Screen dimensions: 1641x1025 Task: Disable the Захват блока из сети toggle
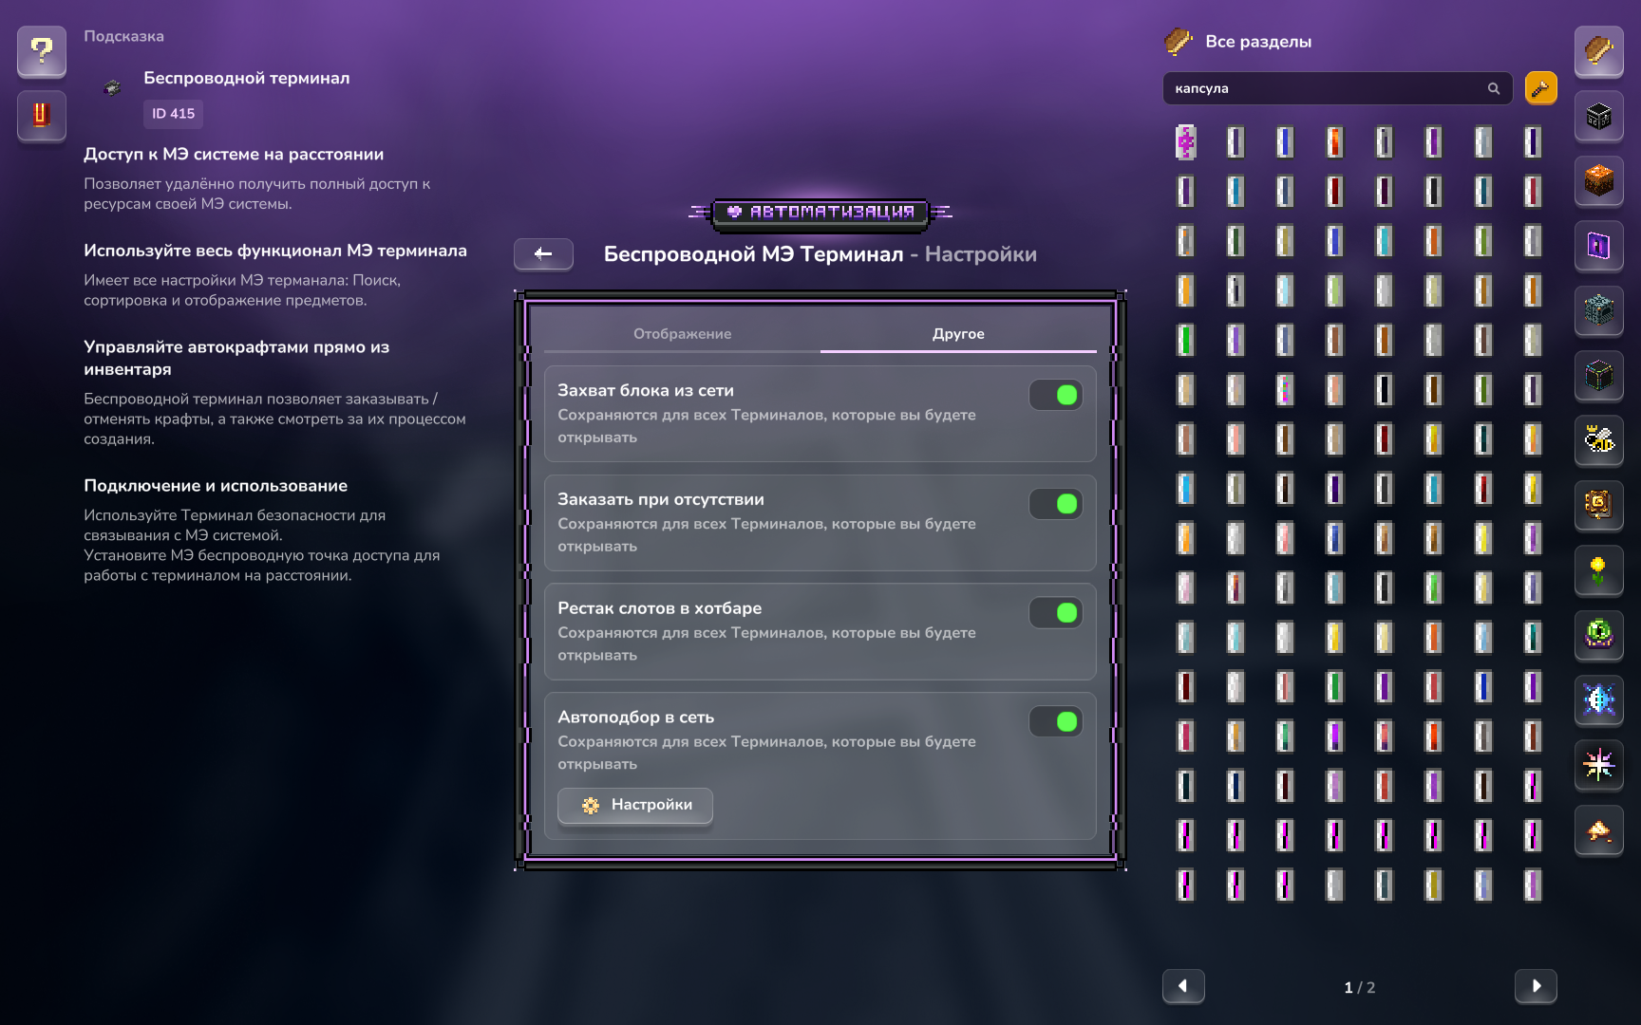[1056, 395]
